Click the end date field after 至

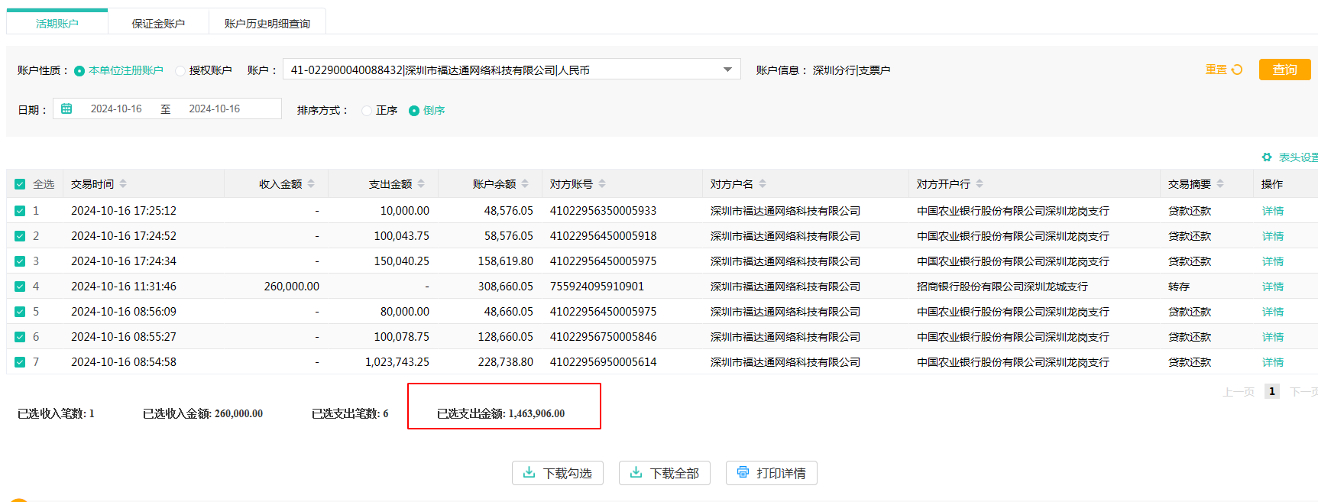pos(215,108)
